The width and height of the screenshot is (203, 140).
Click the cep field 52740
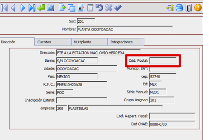tap(163, 77)
